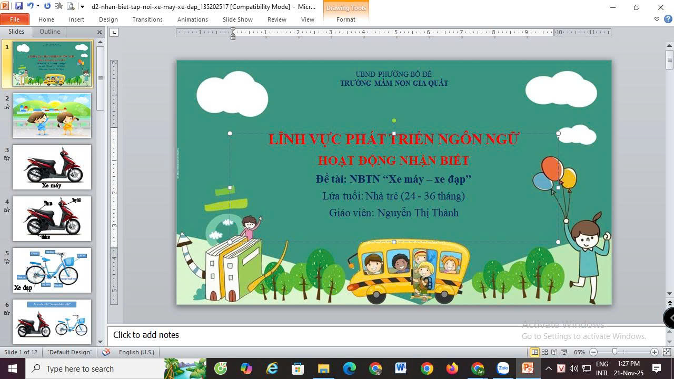
Task: Click the English (U.S.) language button
Action: click(x=136, y=352)
